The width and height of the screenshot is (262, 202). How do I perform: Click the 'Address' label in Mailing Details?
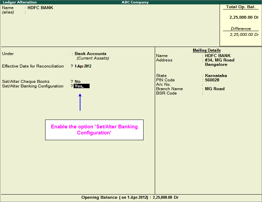tap(164, 60)
